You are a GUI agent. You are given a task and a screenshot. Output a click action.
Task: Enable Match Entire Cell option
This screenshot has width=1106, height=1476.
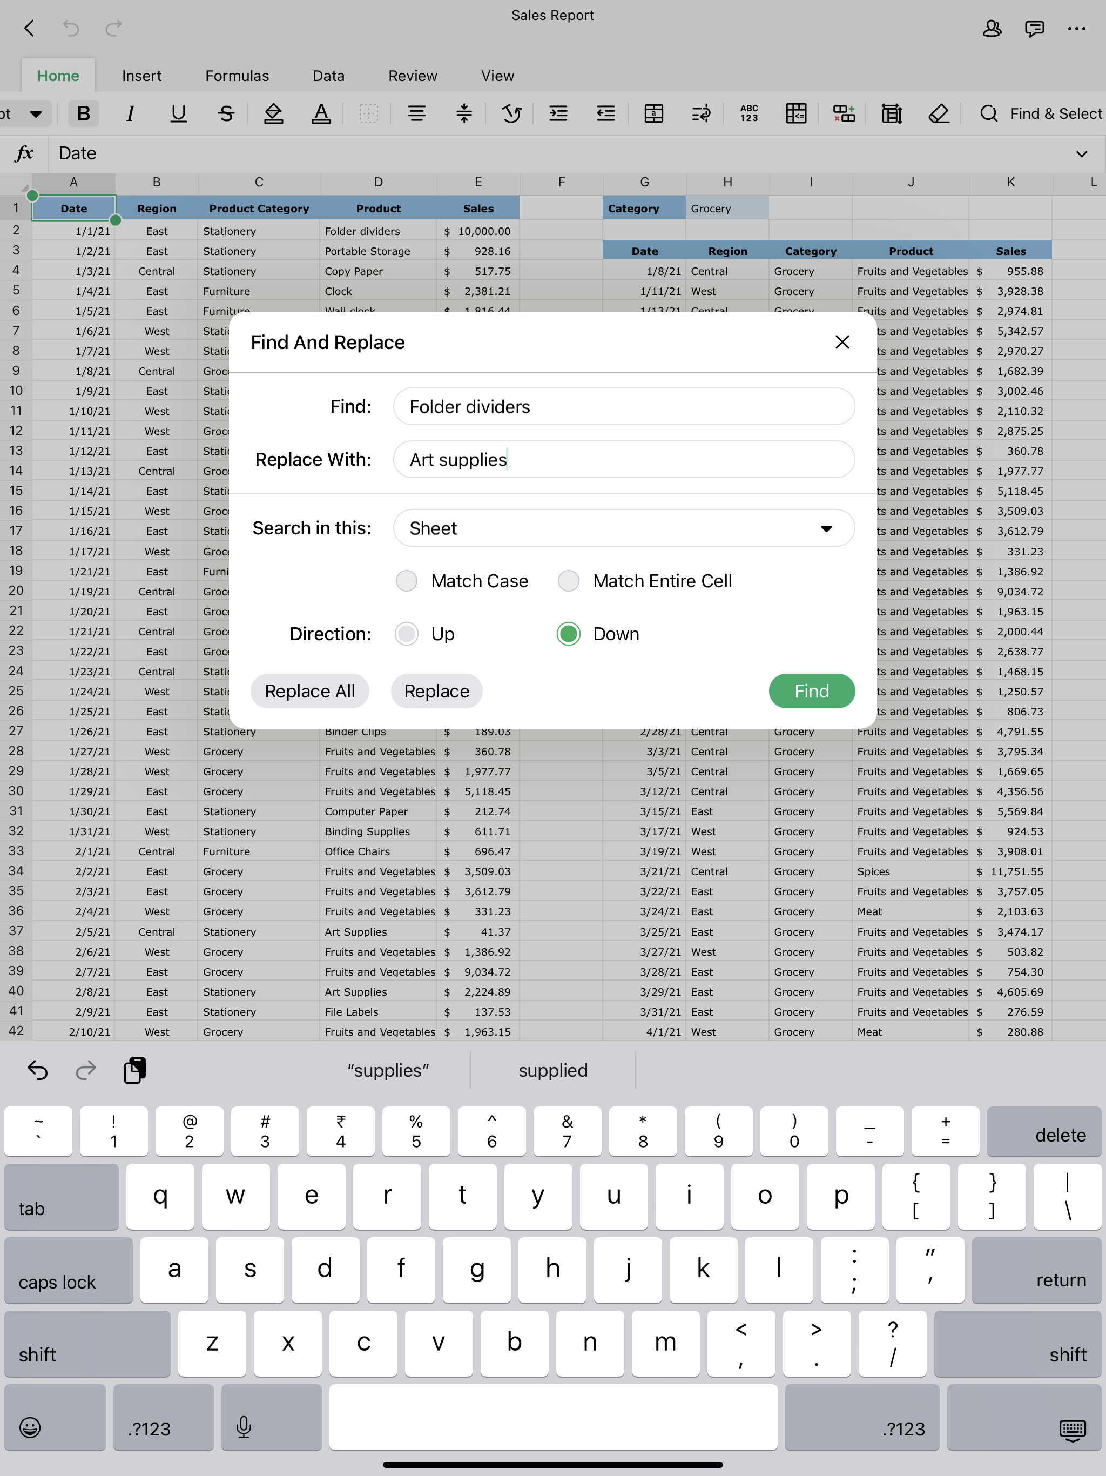click(x=569, y=581)
